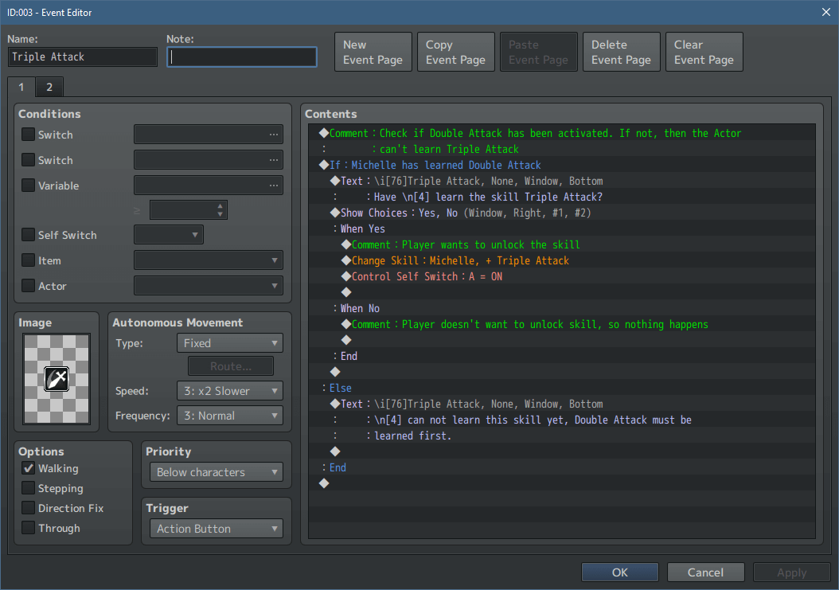
Task: Enable the Direction Fix option
Action: (x=29, y=508)
